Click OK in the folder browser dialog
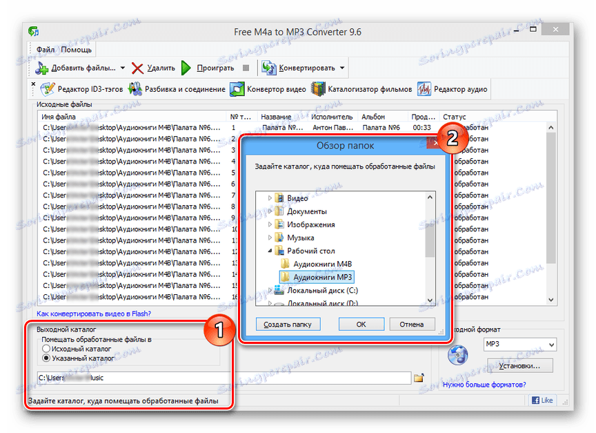 pyautogui.click(x=361, y=324)
